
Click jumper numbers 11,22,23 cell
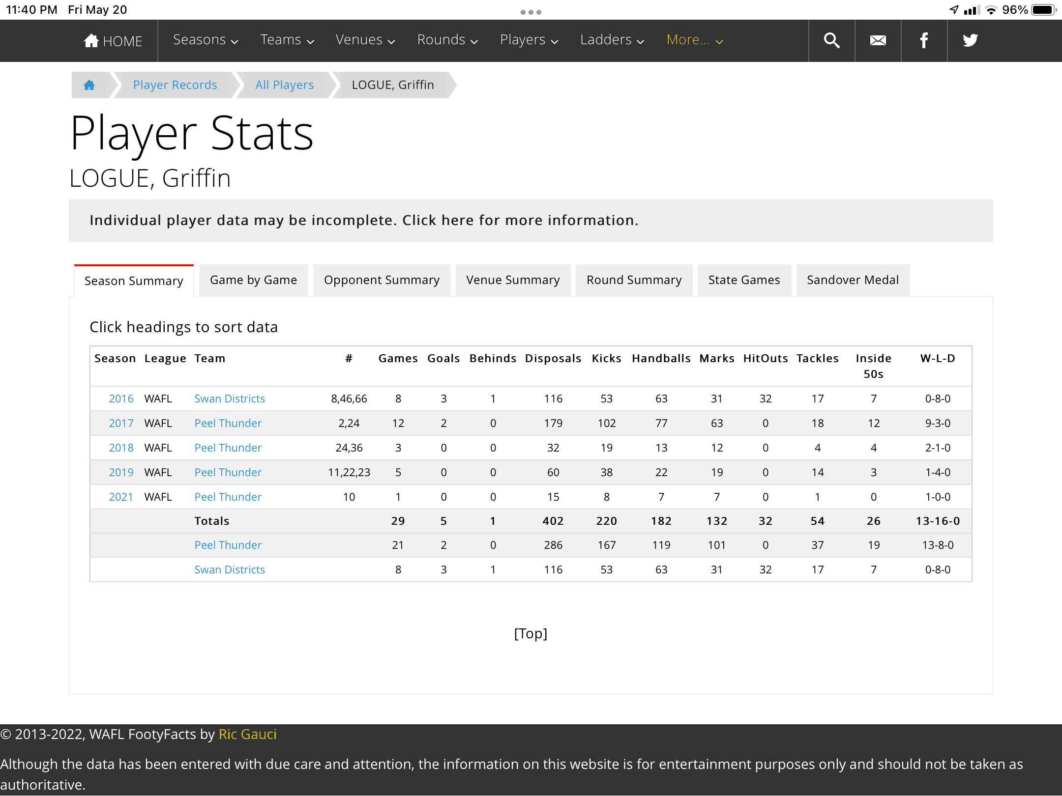[x=349, y=472]
